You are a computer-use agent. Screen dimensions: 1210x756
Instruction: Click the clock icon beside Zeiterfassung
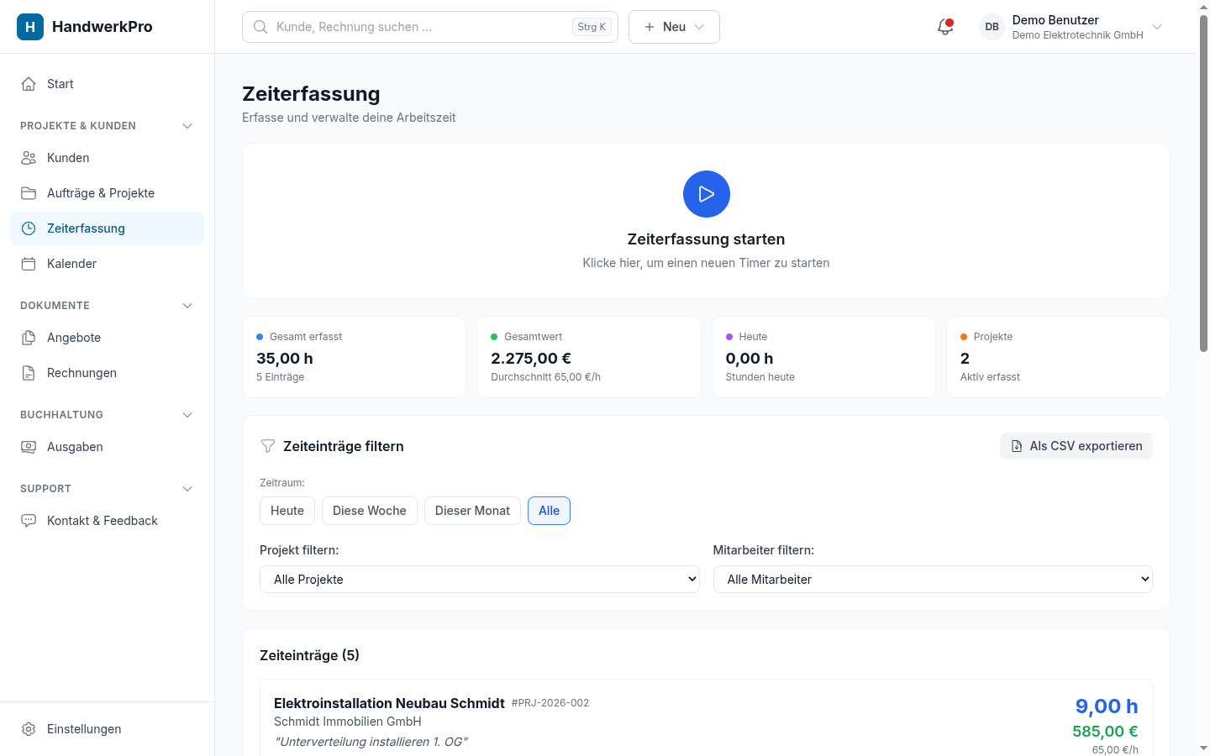29,228
